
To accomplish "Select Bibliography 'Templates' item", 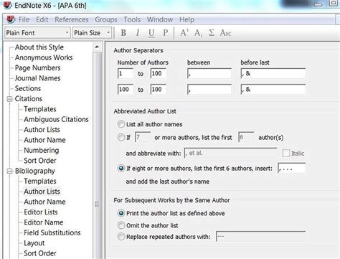I will point(40,182).
